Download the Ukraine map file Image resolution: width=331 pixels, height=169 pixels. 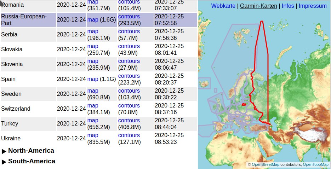93,135
